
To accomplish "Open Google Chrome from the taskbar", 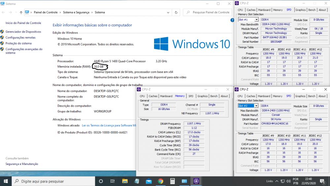I will pyautogui.click(x=160, y=181).
